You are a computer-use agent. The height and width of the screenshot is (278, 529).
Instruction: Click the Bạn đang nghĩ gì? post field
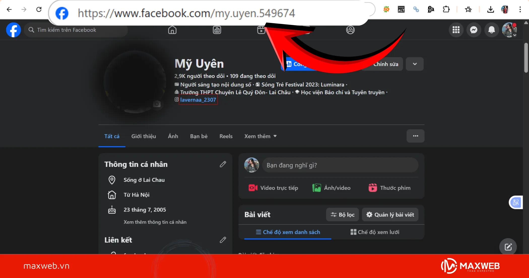point(340,165)
